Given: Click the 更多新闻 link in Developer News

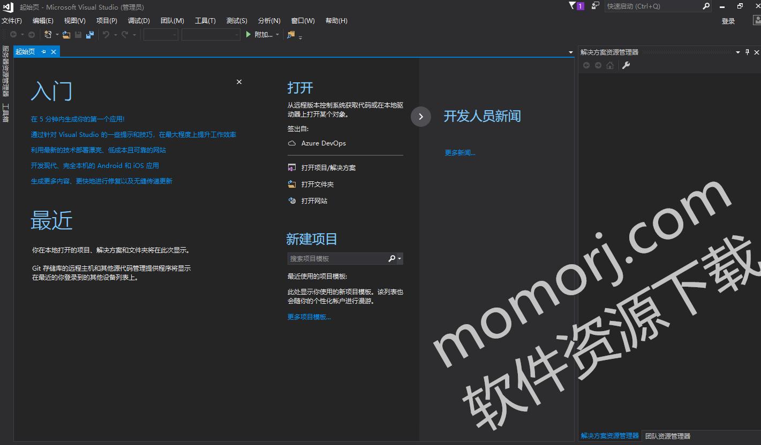Looking at the screenshot, I should pos(459,152).
